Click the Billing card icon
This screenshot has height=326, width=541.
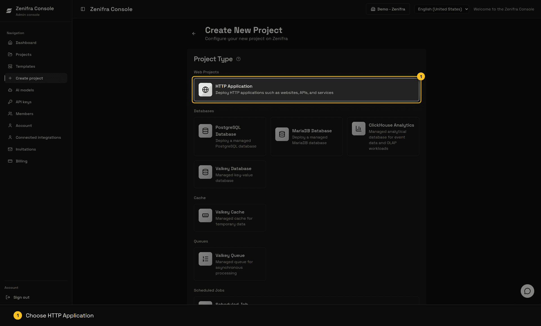tap(10, 161)
